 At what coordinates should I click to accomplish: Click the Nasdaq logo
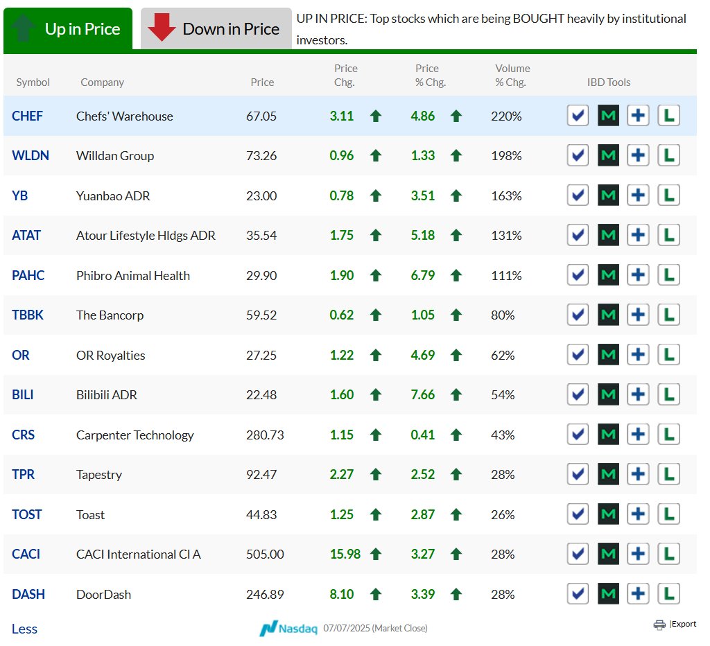288,629
